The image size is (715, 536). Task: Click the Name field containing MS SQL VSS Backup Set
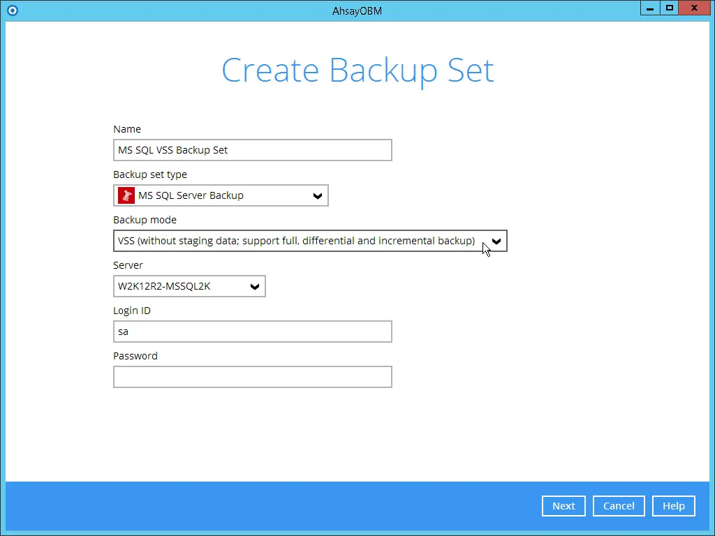[252, 149]
